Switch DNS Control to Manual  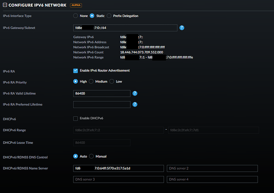coord(92,157)
